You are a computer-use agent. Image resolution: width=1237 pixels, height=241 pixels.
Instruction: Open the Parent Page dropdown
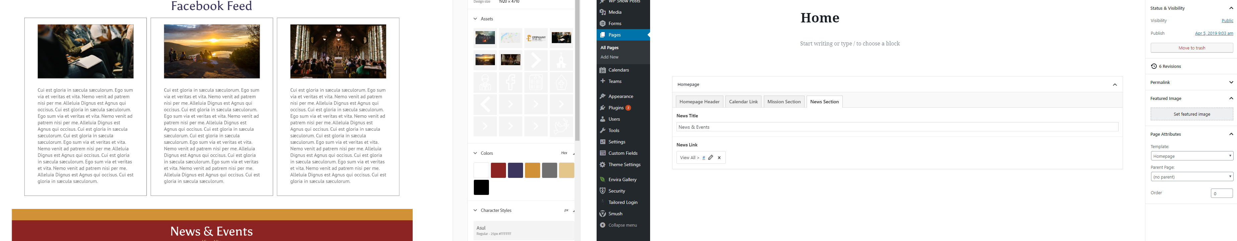pos(1192,177)
